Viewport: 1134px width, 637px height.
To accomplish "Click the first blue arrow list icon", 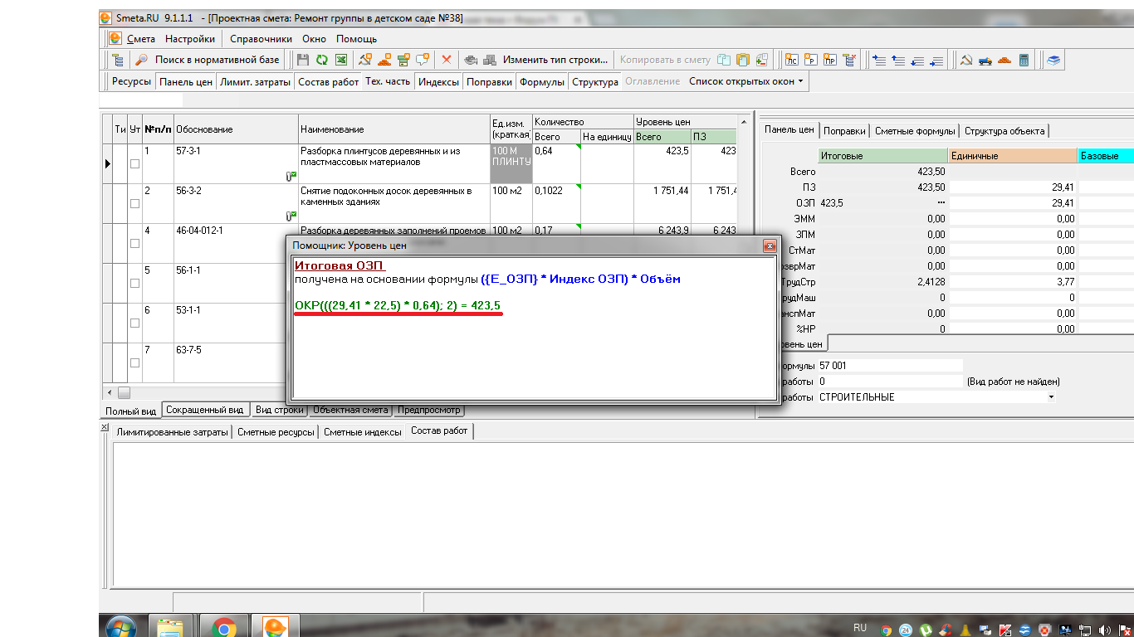I will [x=879, y=60].
